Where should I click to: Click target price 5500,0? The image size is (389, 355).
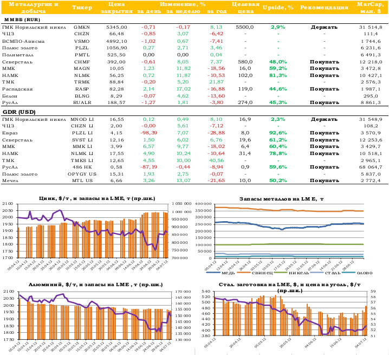(x=244, y=27)
